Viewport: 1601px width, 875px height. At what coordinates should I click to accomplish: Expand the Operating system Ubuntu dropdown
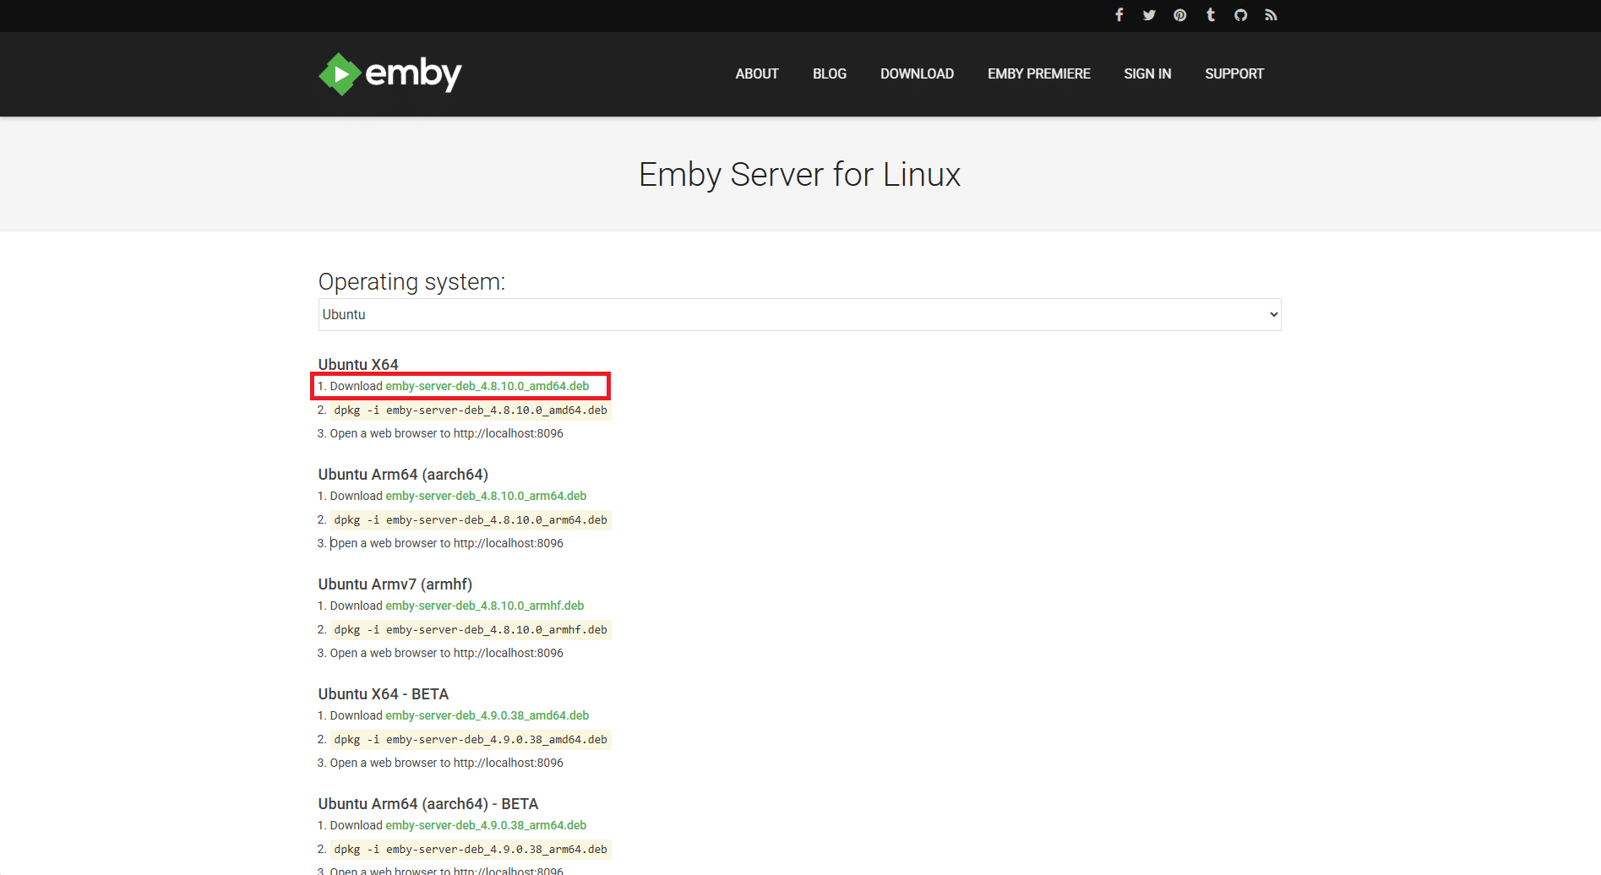(x=799, y=314)
